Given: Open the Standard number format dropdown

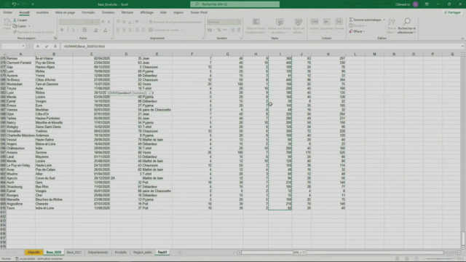Looking at the screenshot, I should [239, 22].
